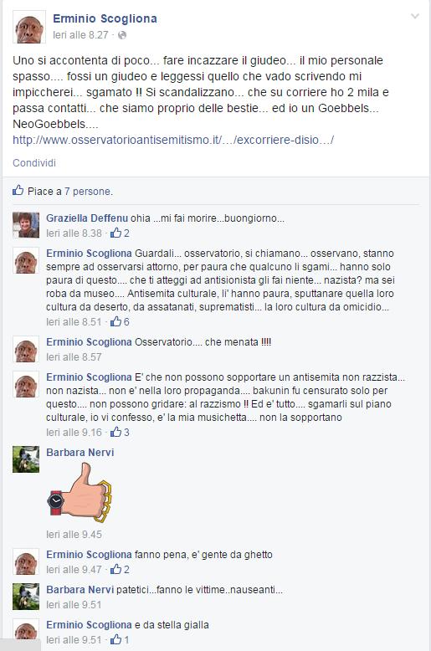The image size is (431, 651).
Task: Click Barbara Nervi's avatar next to patetici comment
Action: 26,597
